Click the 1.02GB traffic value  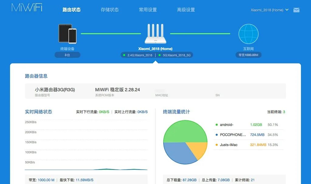256,125
